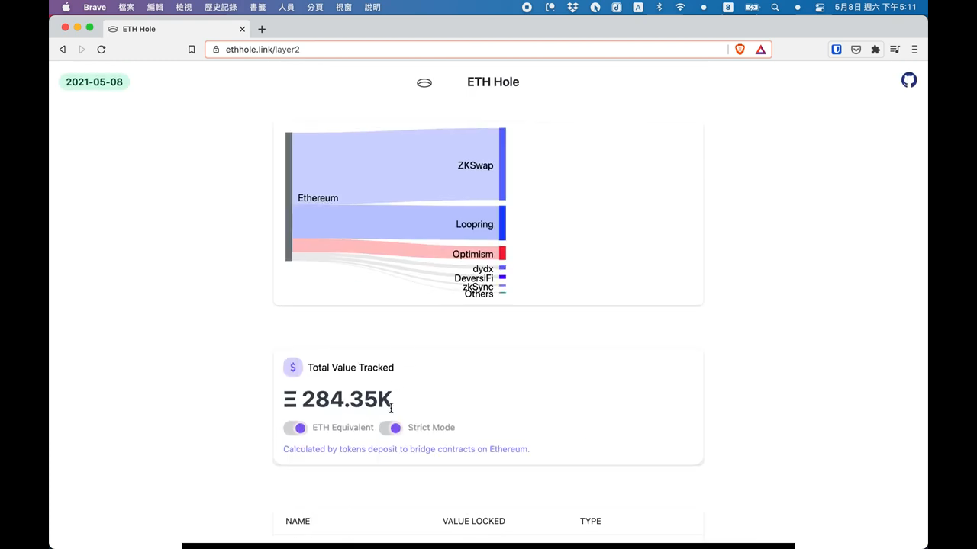977x549 pixels.
Task: Go forward to next page
Action: click(x=82, y=50)
